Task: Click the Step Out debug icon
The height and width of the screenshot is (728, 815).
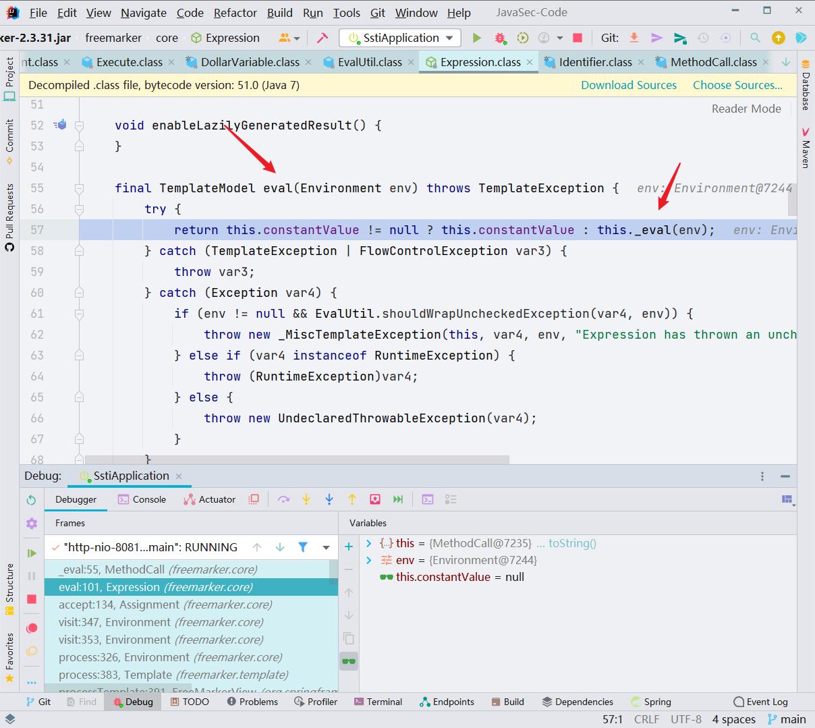Action: pyautogui.click(x=352, y=499)
